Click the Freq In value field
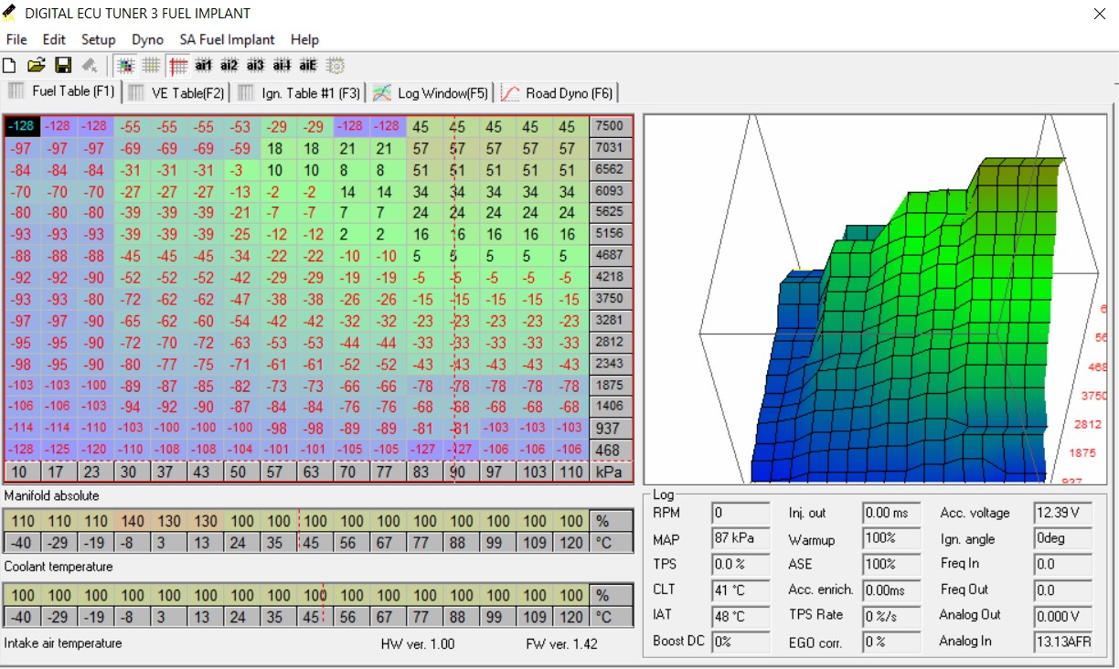The height and width of the screenshot is (669, 1119). pos(1063,564)
